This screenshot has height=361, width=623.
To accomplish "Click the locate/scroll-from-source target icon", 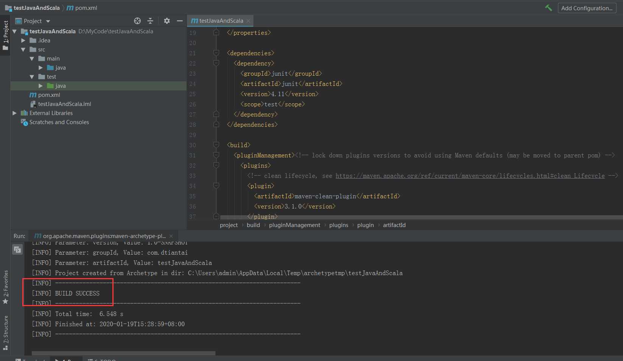I will click(137, 21).
